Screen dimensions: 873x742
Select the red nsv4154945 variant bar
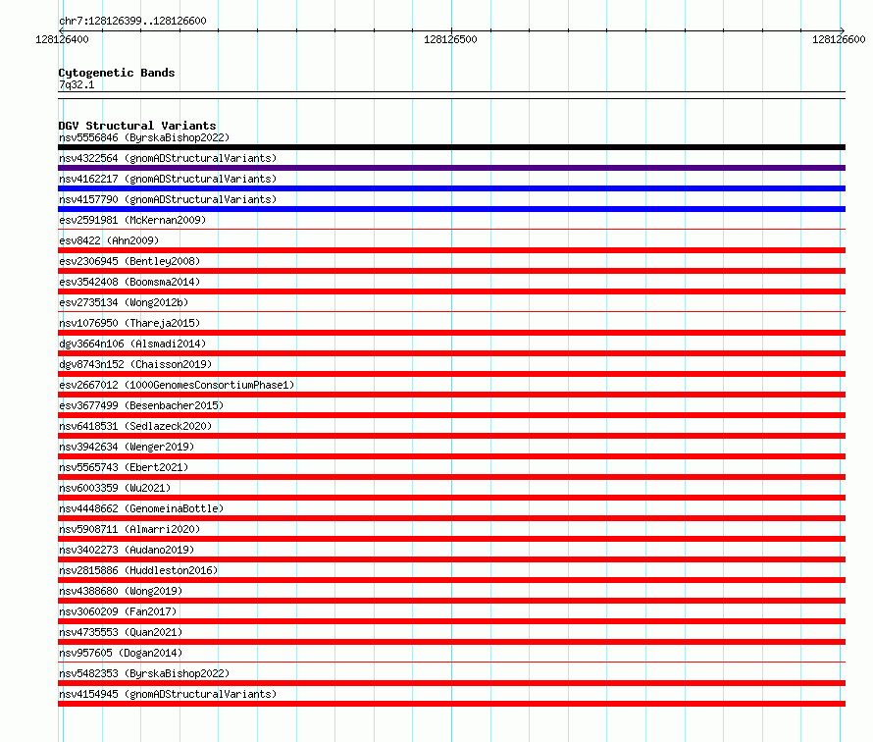point(451,704)
